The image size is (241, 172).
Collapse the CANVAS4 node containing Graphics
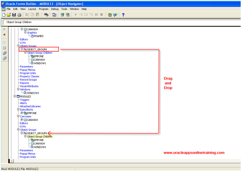pyautogui.click(x=22, y=29)
